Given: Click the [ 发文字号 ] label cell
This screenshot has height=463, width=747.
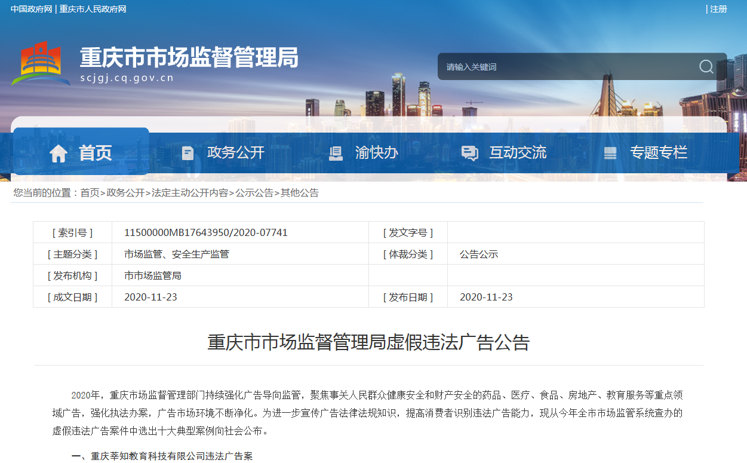Looking at the screenshot, I should coord(408,232).
